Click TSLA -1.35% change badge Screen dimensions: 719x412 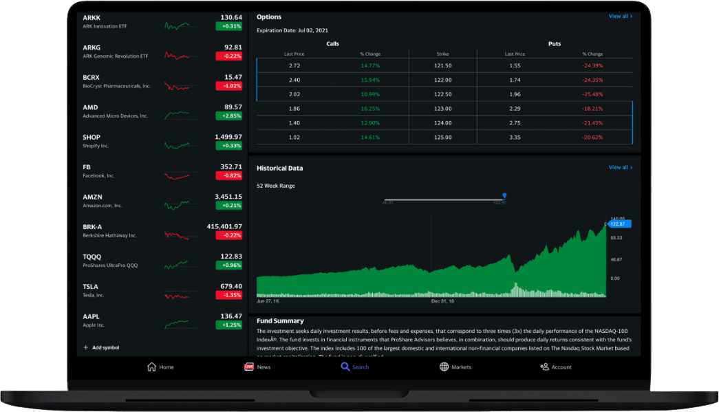[x=229, y=295]
